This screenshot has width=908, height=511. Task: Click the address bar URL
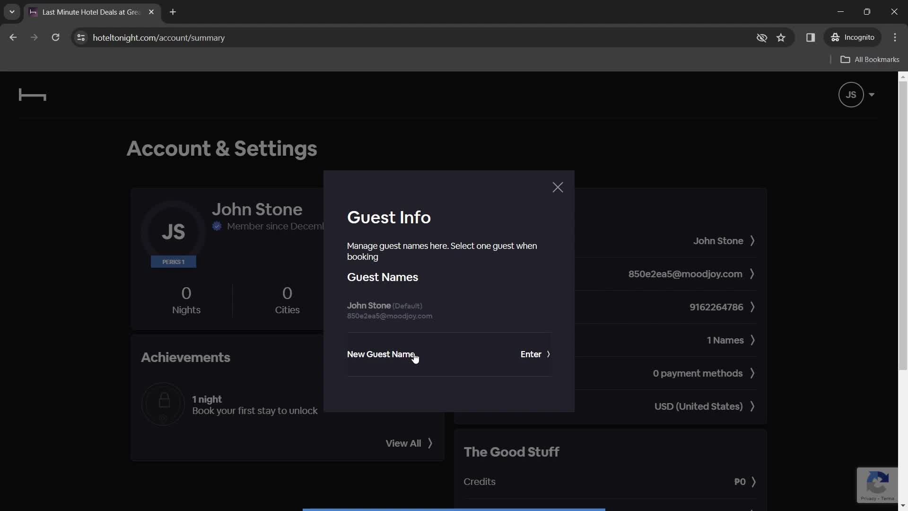point(159,38)
